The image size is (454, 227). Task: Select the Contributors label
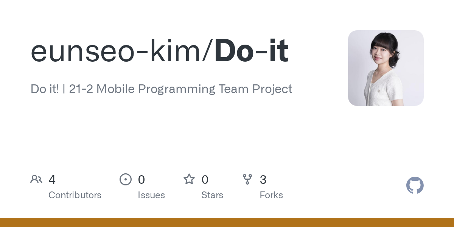[75, 195]
